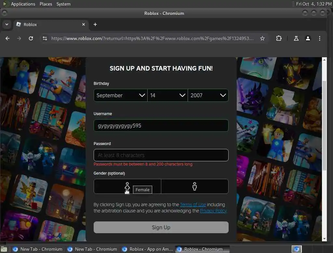333x253 pixels.
Task: Click the workspace switcher Chromium icon
Action: [x=297, y=249]
